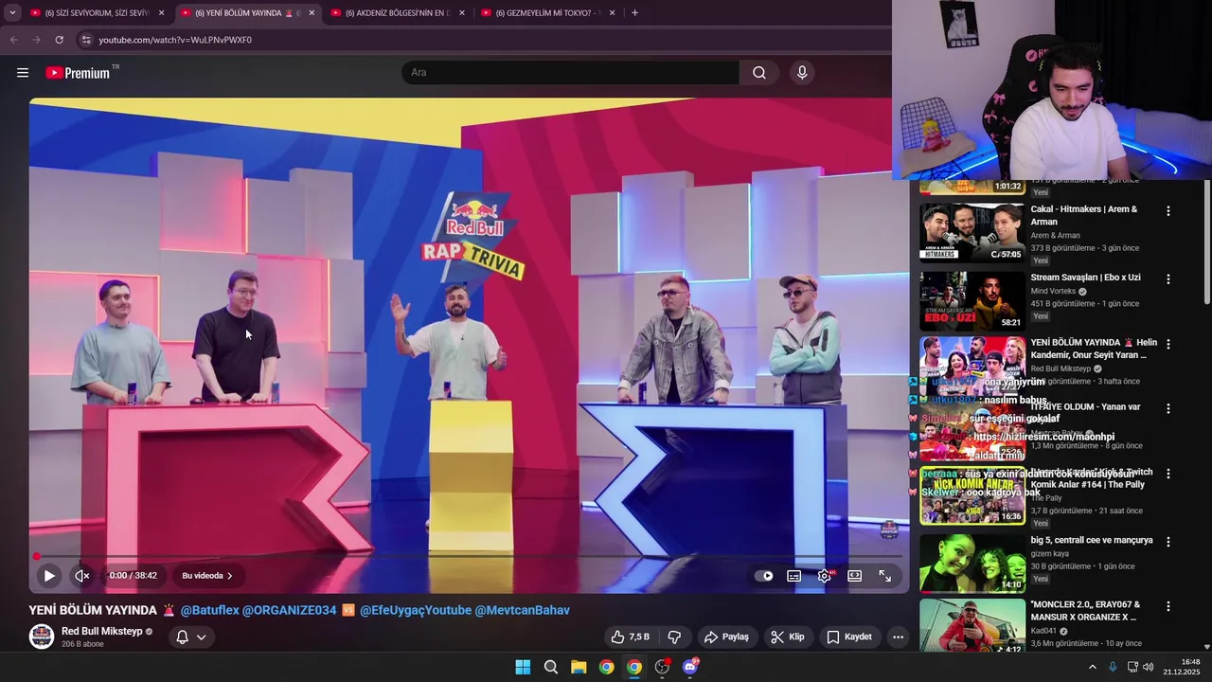
Task: Open more actions ellipsis under video
Action: 898,637
